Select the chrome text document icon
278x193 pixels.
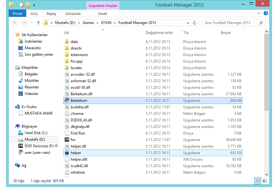point(67,113)
